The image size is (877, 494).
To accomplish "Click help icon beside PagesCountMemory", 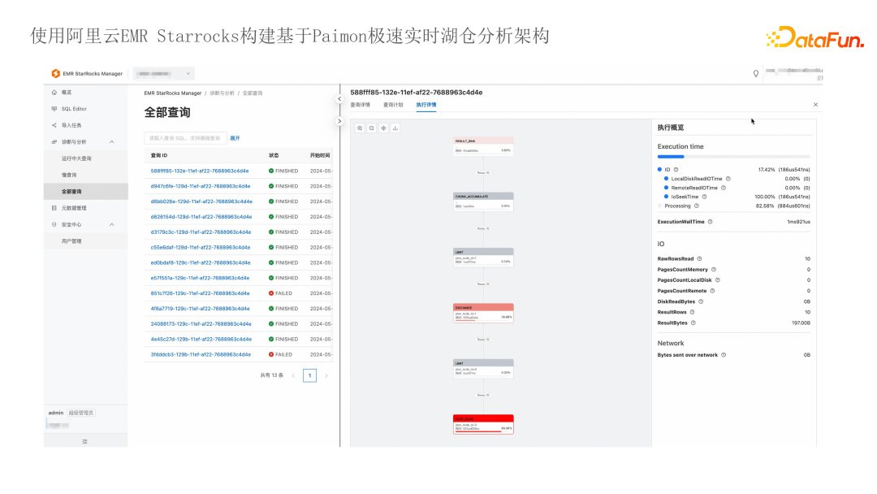I will point(714,270).
